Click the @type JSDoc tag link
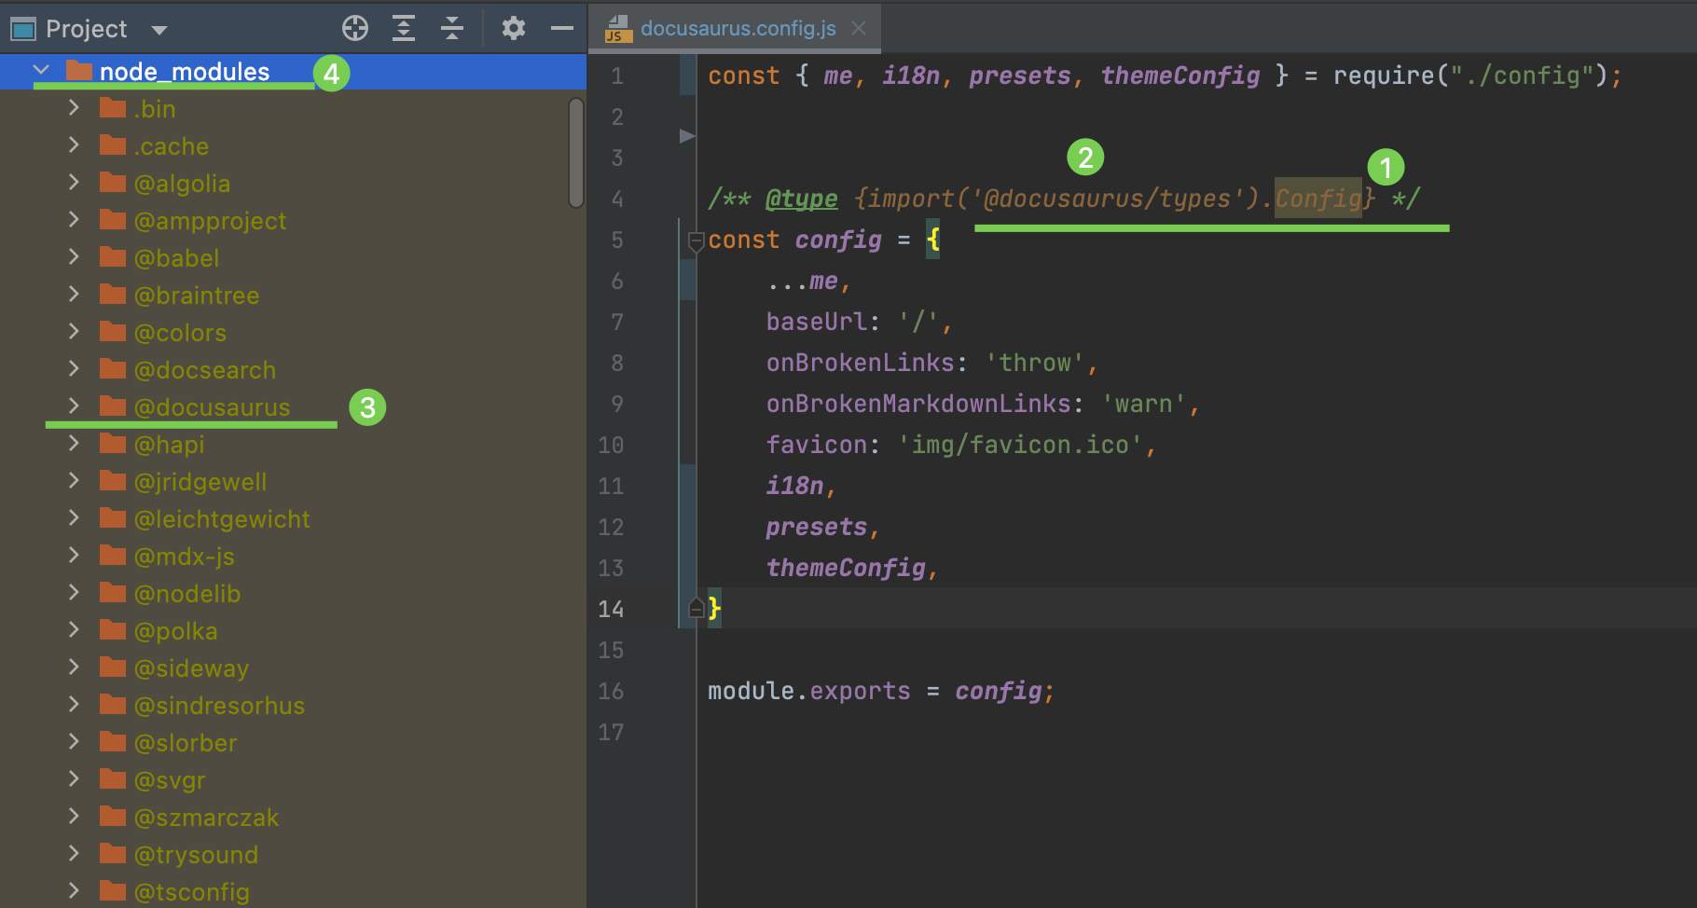The image size is (1697, 908). (x=801, y=199)
